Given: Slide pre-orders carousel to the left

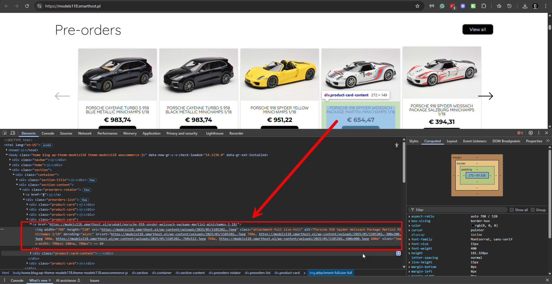Looking at the screenshot, I should pos(62,96).
